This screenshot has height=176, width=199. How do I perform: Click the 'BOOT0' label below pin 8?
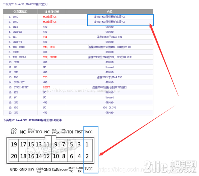(x=64, y=170)
